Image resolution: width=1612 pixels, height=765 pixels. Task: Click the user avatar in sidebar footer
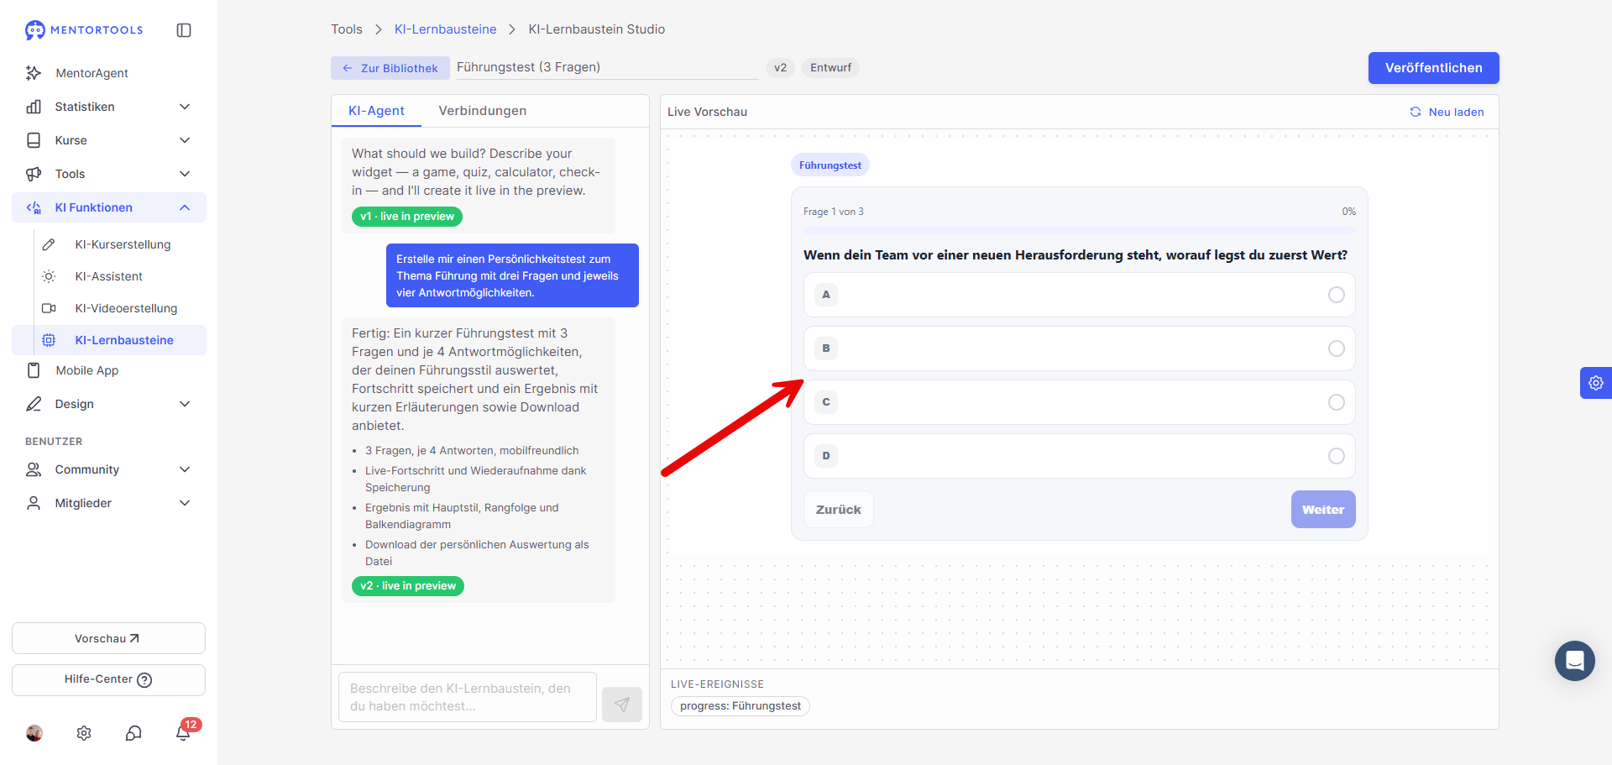(x=34, y=733)
